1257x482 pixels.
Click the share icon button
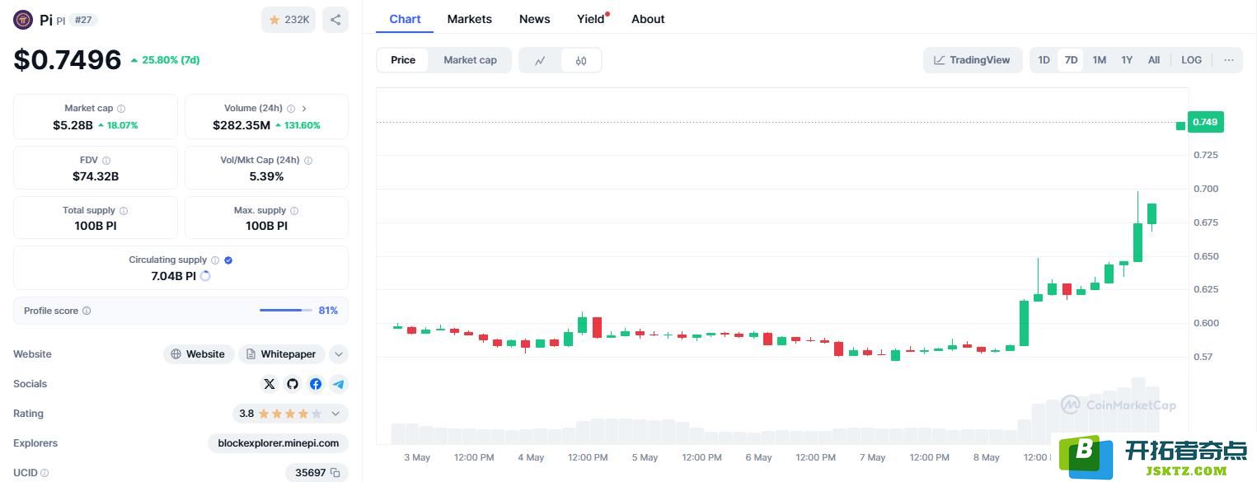335,20
